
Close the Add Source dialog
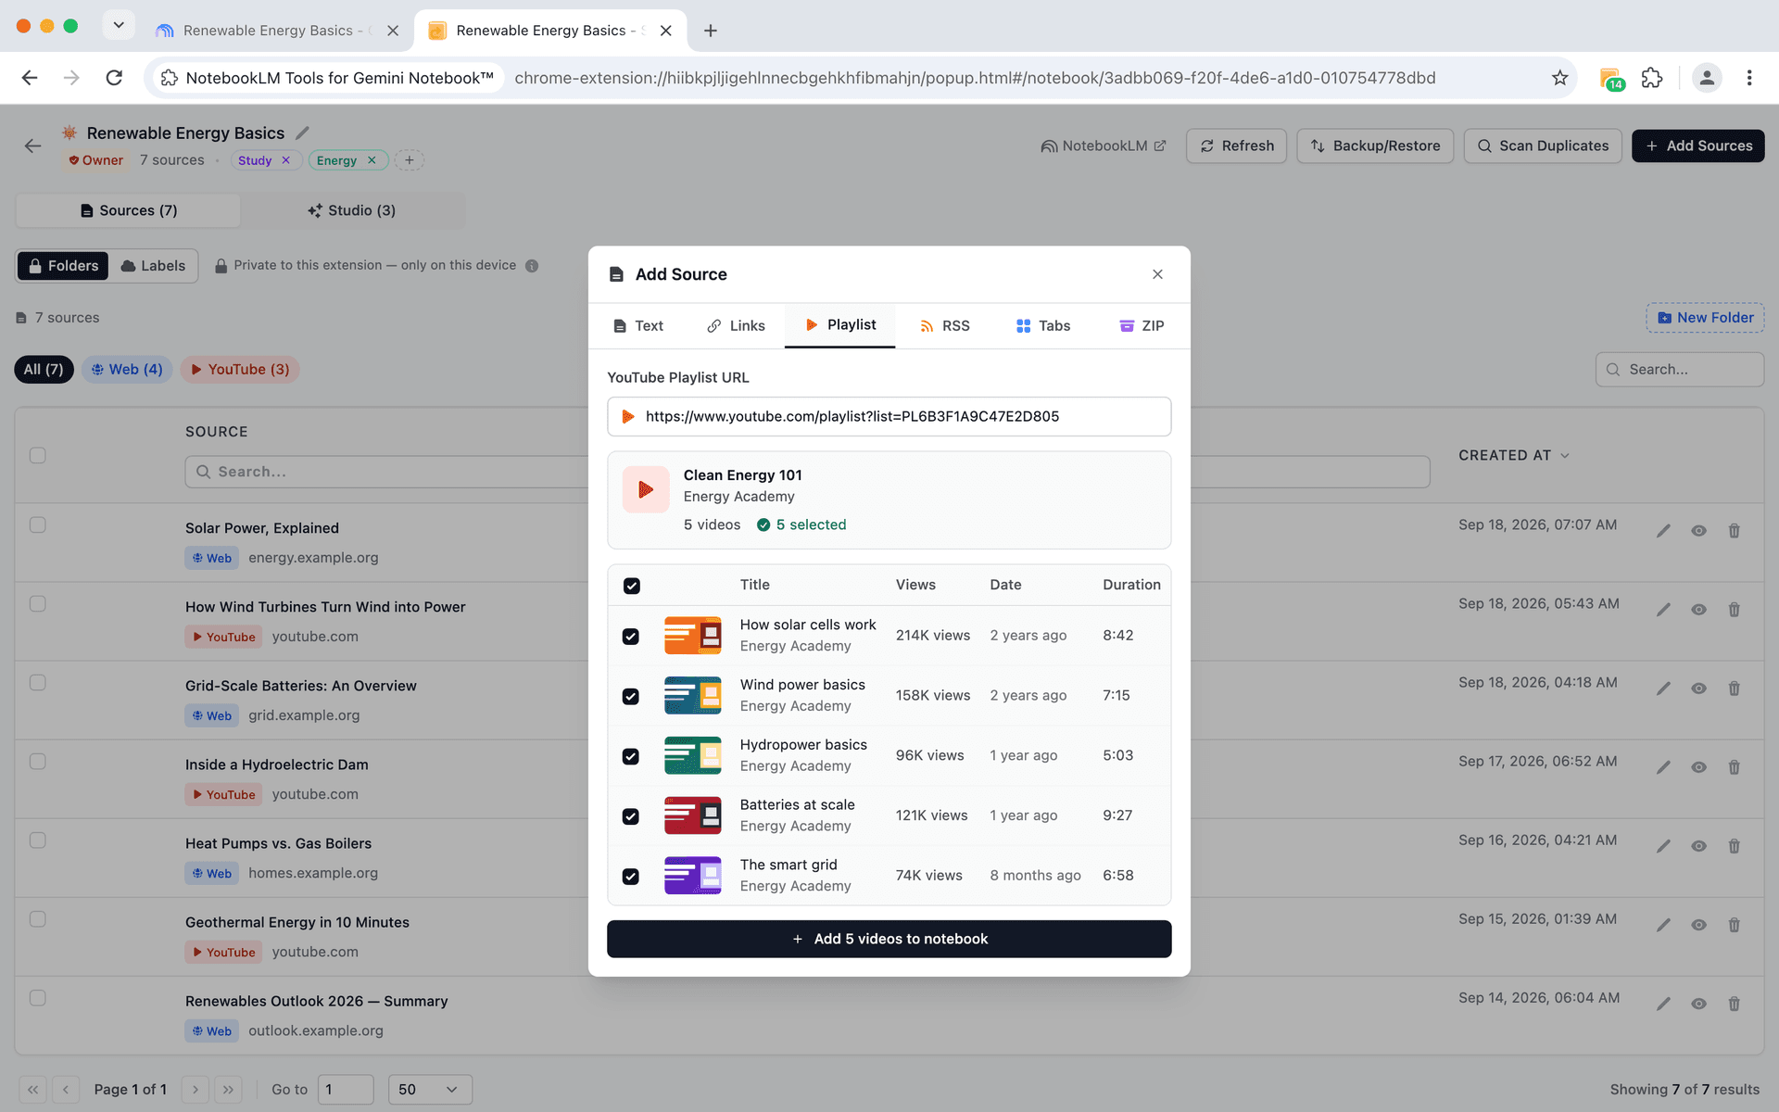tap(1157, 274)
